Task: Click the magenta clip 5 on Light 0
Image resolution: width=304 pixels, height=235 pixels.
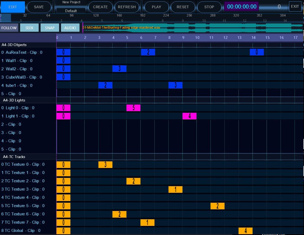Action: 133,108
